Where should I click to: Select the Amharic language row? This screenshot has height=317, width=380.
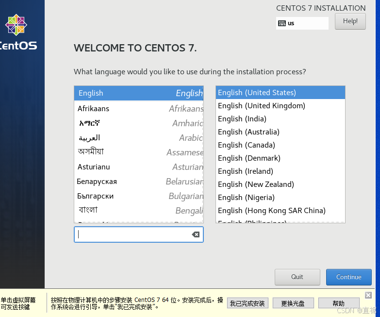pyautogui.click(x=139, y=123)
